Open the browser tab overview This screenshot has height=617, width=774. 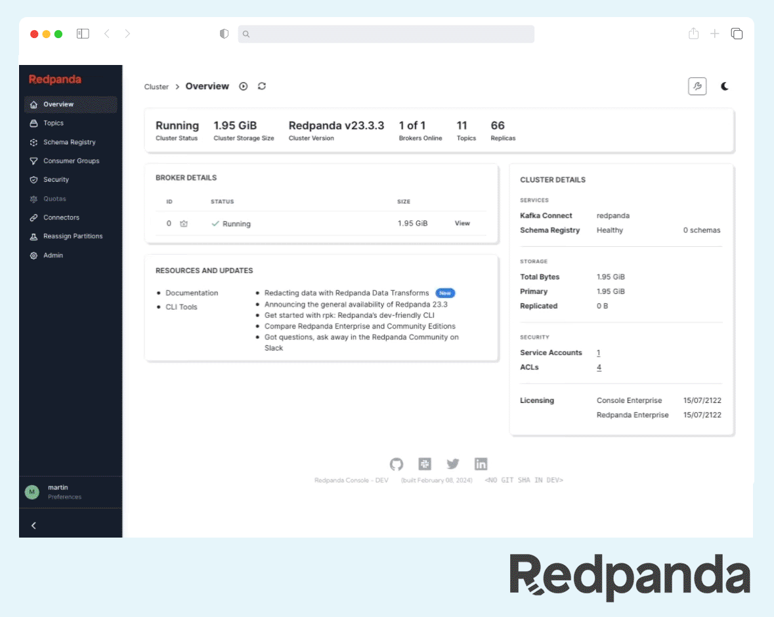(737, 33)
